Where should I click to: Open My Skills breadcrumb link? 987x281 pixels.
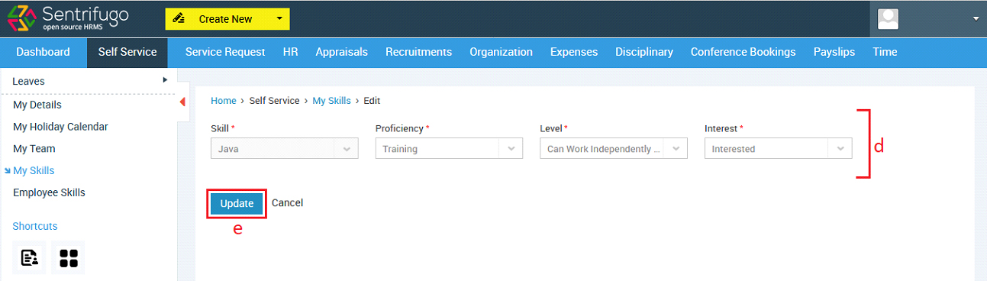click(x=331, y=100)
